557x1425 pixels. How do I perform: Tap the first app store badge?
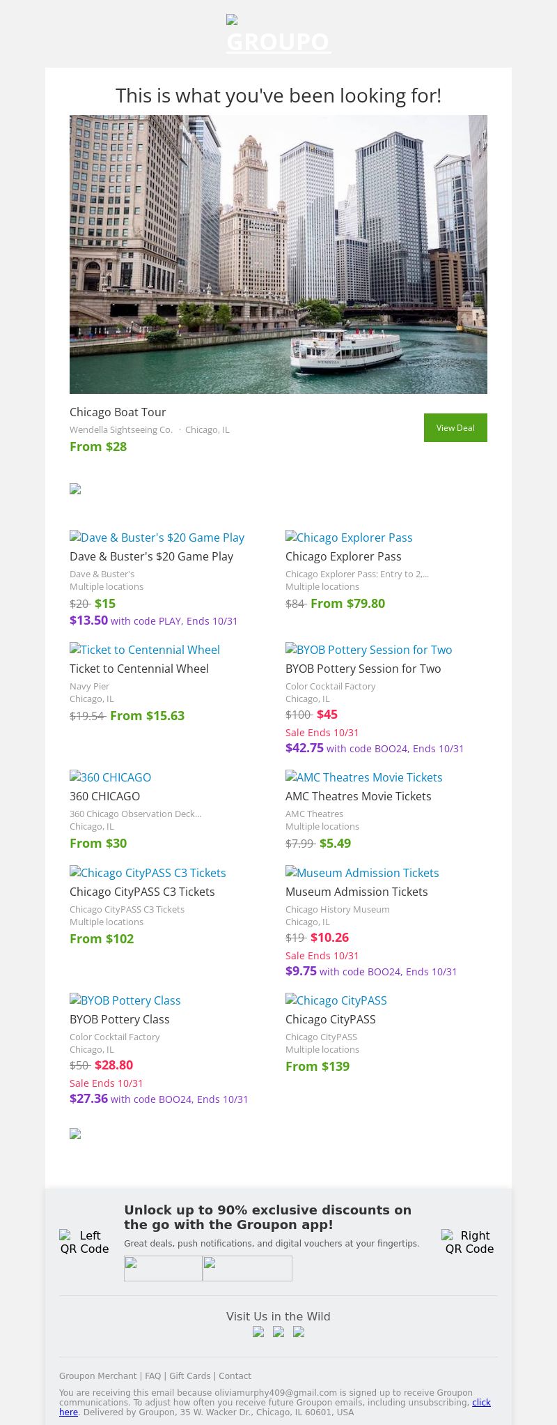click(163, 1268)
